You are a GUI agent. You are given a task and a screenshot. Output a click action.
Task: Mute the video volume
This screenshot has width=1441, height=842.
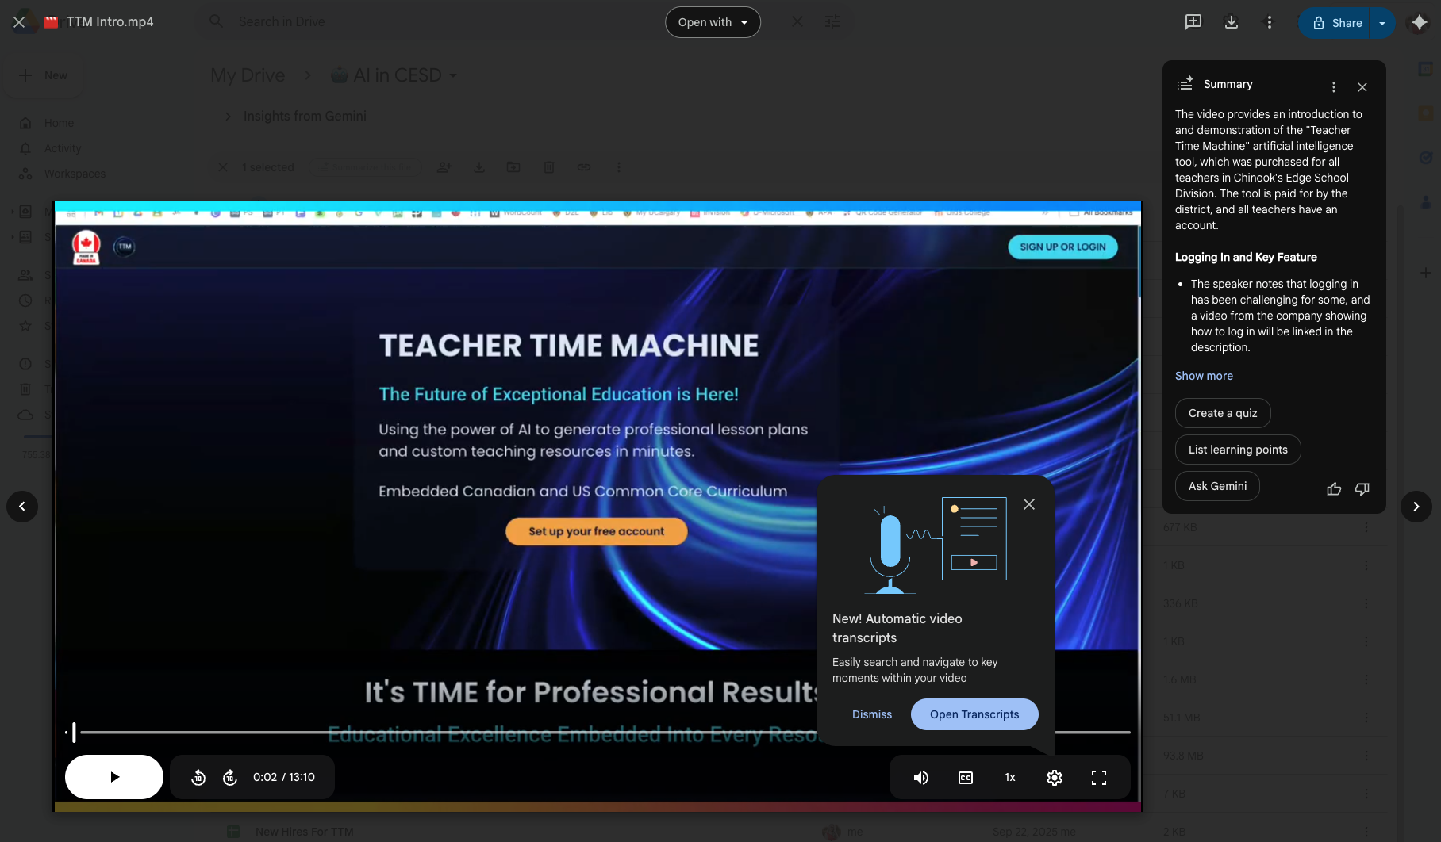click(x=920, y=778)
